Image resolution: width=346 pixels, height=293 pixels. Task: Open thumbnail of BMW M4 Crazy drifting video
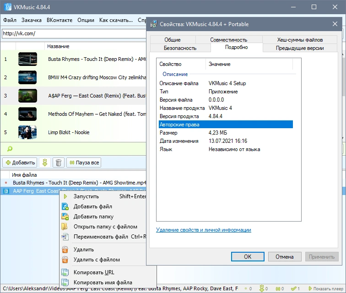[x=27, y=77]
